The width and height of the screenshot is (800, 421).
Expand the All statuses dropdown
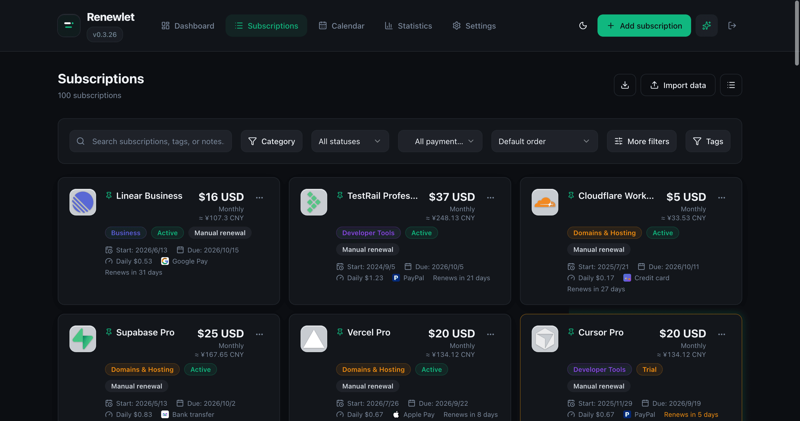(x=350, y=141)
